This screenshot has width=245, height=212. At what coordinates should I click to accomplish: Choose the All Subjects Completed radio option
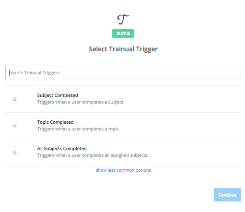(x=15, y=152)
